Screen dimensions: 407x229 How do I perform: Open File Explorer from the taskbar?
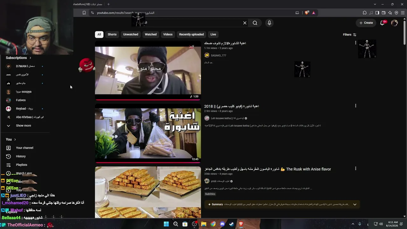pos(203,224)
